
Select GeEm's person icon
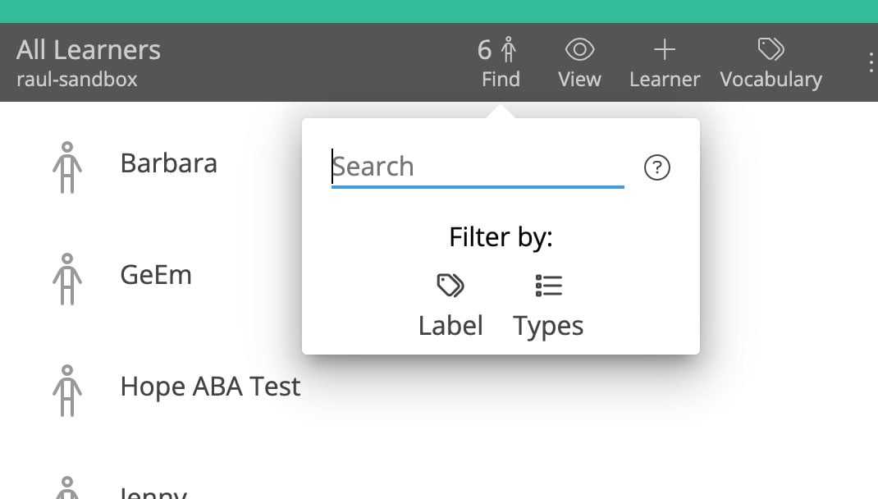point(67,279)
